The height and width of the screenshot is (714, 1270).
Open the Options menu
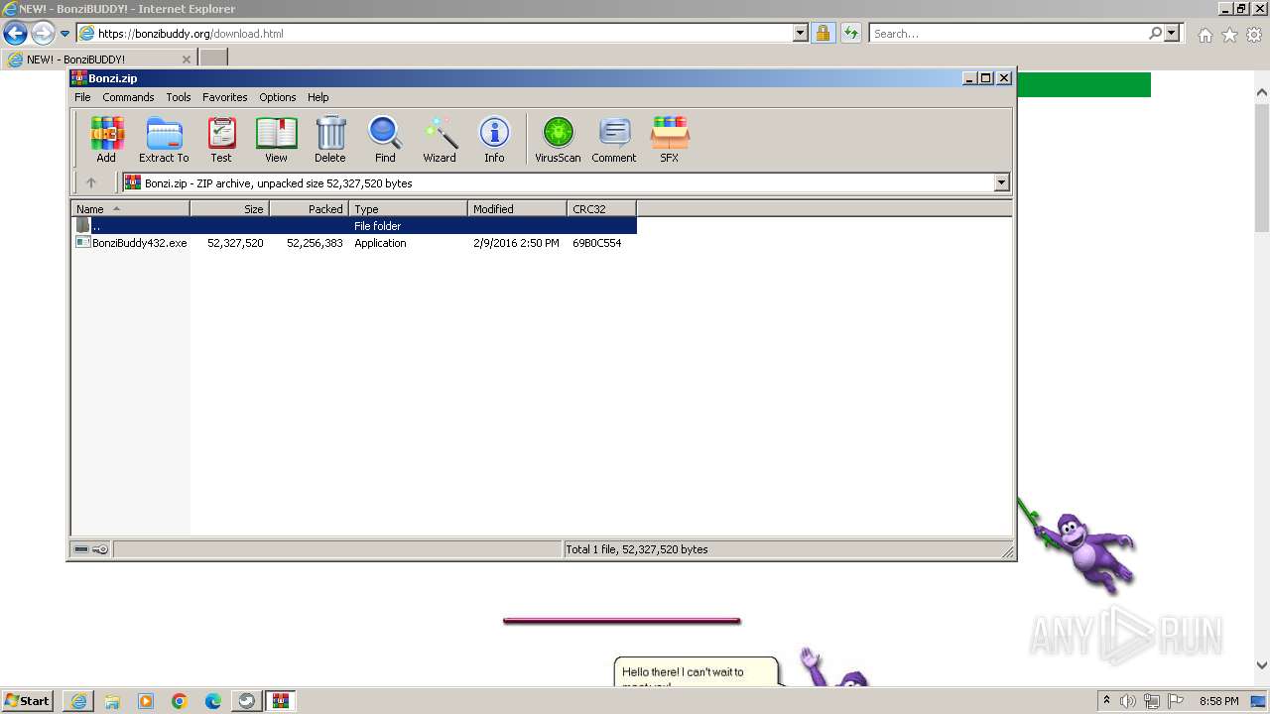click(278, 97)
